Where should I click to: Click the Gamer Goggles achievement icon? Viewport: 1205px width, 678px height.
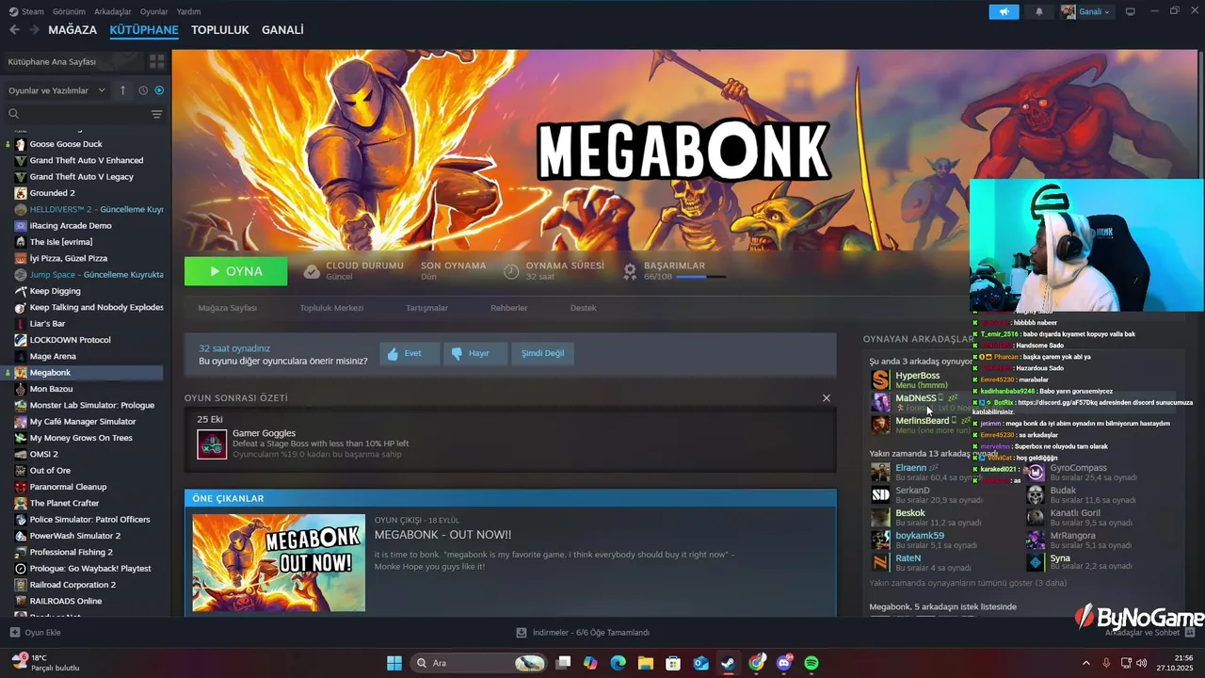click(x=212, y=444)
